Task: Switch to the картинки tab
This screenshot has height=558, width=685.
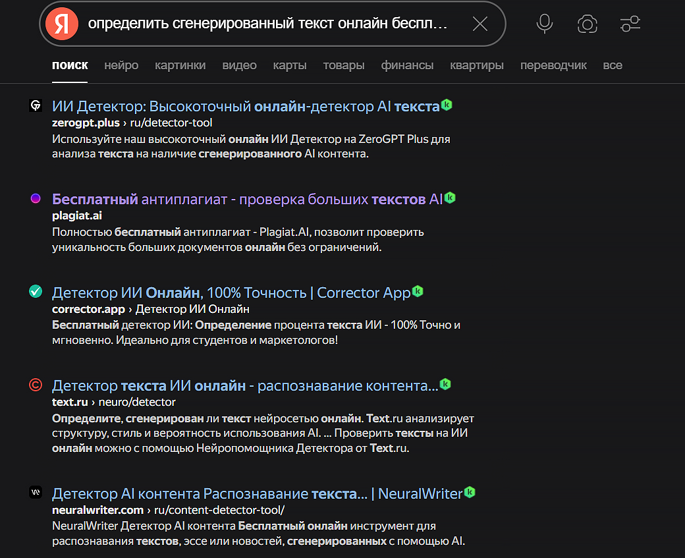Action: [180, 65]
